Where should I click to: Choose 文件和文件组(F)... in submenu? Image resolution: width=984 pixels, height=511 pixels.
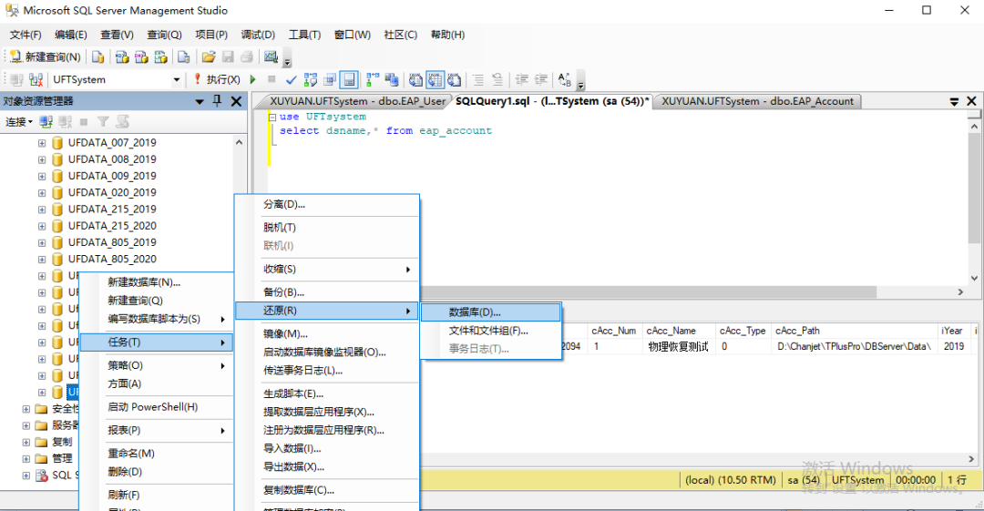click(491, 331)
